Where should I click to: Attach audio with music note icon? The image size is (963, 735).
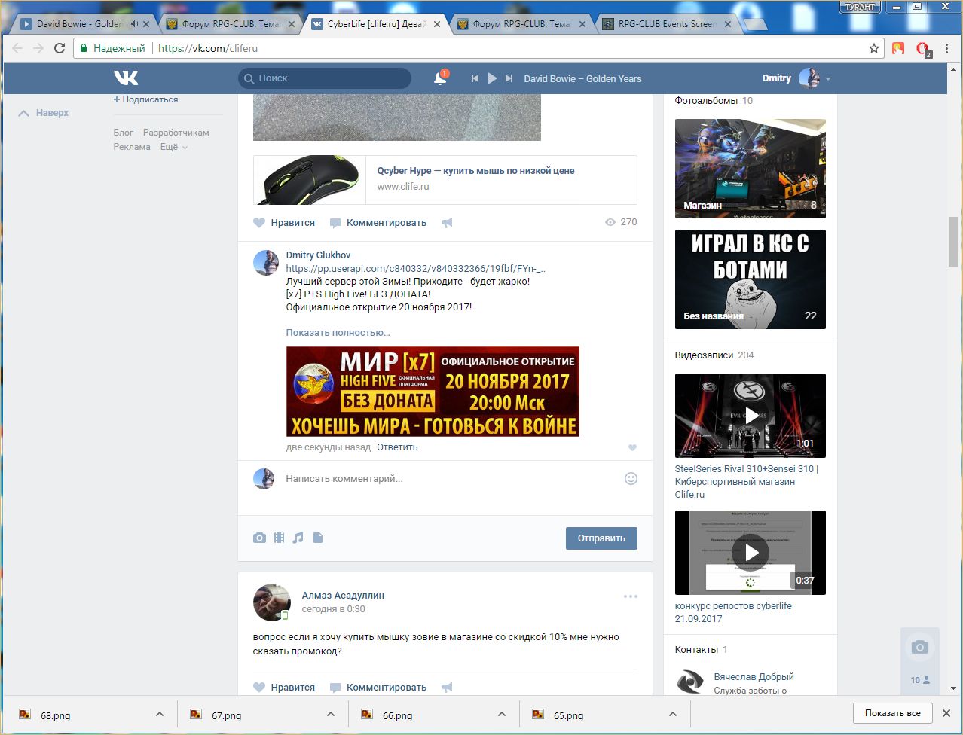pos(298,538)
